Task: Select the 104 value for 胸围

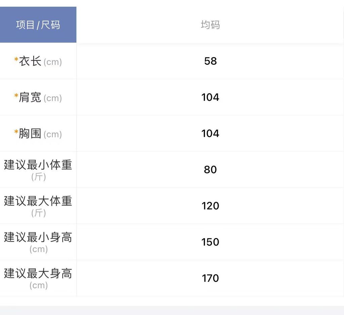Action: (x=210, y=133)
